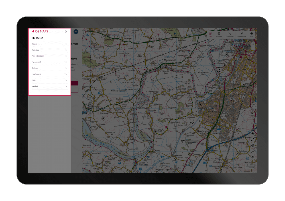The height and width of the screenshot is (201, 285).
Task: Select Help in the sidebar menu
Action: (x=49, y=80)
